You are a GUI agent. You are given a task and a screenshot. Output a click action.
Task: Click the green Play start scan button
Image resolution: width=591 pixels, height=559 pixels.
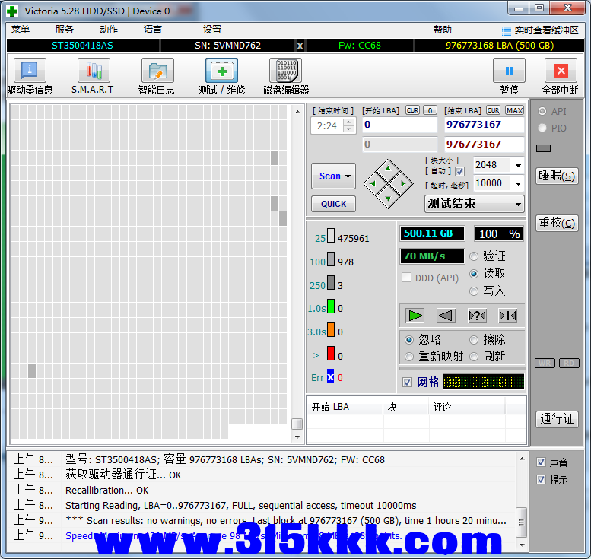415,316
